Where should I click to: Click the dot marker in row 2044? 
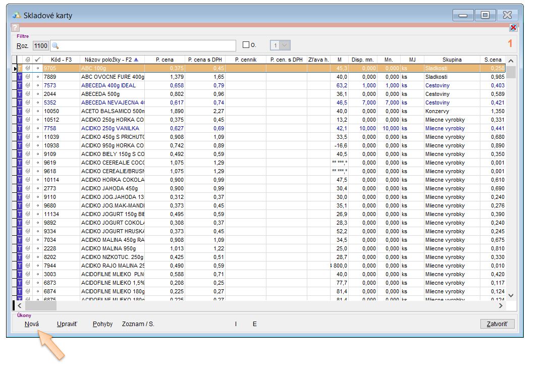37,94
